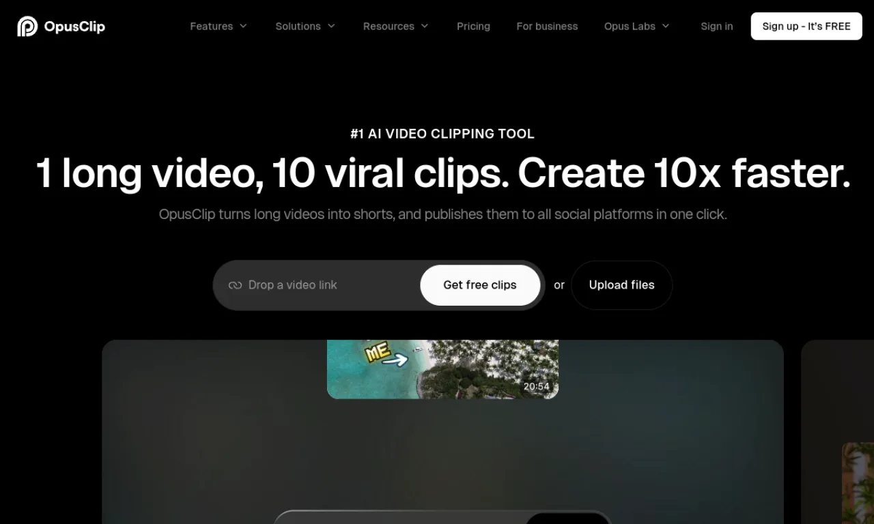The image size is (874, 524).
Task: Click the #1 AI VIDEO CLIPPING TOOL text
Action: point(442,134)
